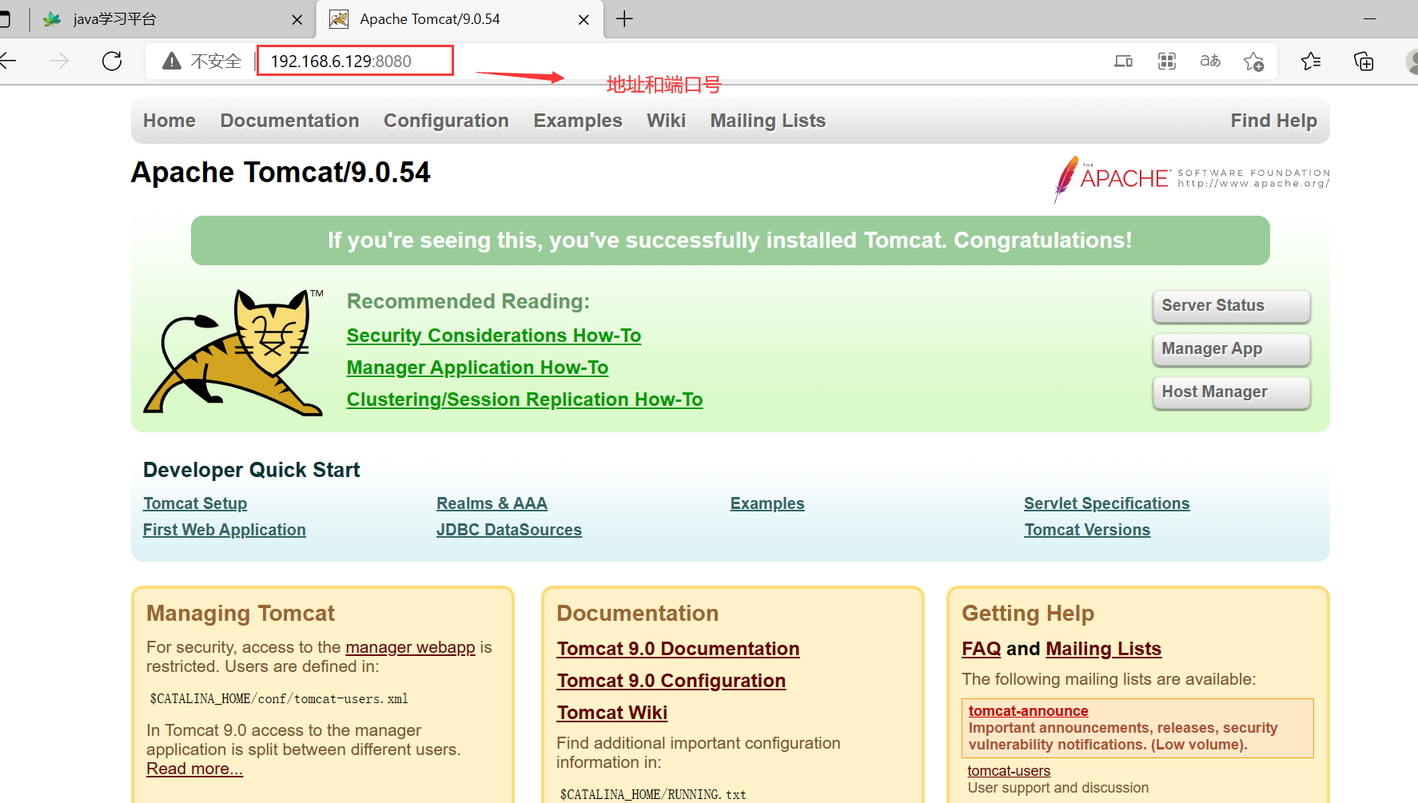This screenshot has height=803, width=1418.
Task: Click the address bar URL 192.168.6.129:8080
Action: [341, 62]
